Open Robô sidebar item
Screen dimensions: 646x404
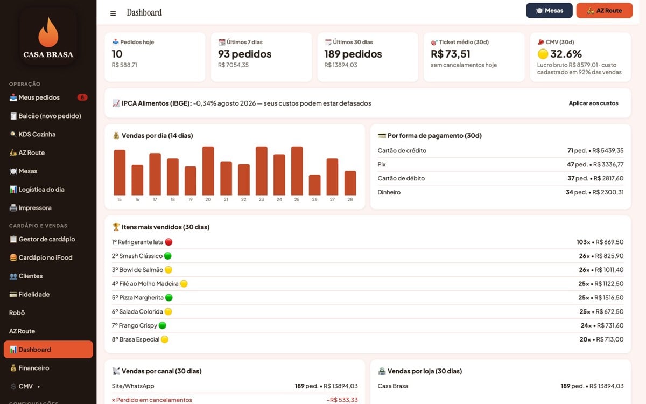(x=48, y=312)
